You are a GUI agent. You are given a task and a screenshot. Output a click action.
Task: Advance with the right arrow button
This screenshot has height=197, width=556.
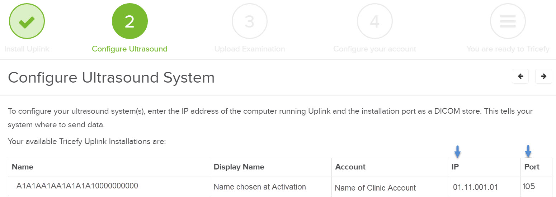(x=543, y=76)
